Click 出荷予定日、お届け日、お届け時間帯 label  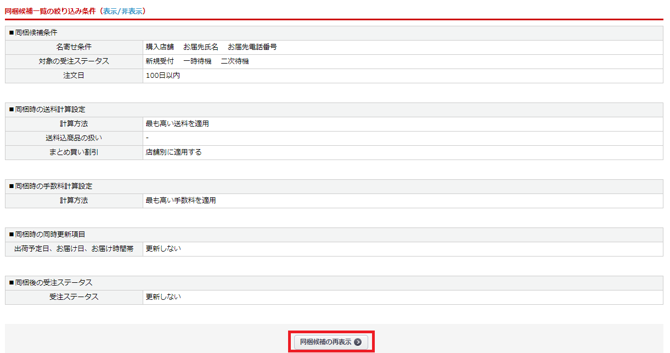[x=74, y=249]
